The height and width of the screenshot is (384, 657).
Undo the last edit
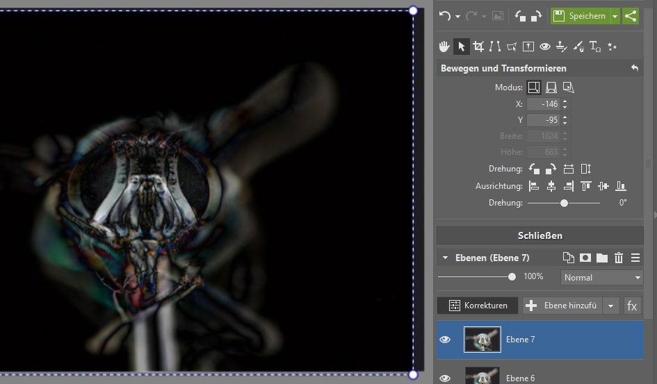tap(444, 16)
